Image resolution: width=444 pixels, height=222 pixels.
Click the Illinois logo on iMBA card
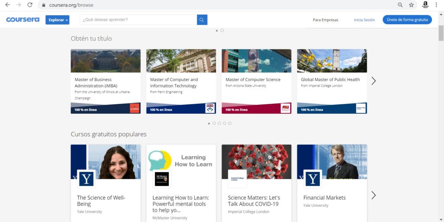(134, 108)
